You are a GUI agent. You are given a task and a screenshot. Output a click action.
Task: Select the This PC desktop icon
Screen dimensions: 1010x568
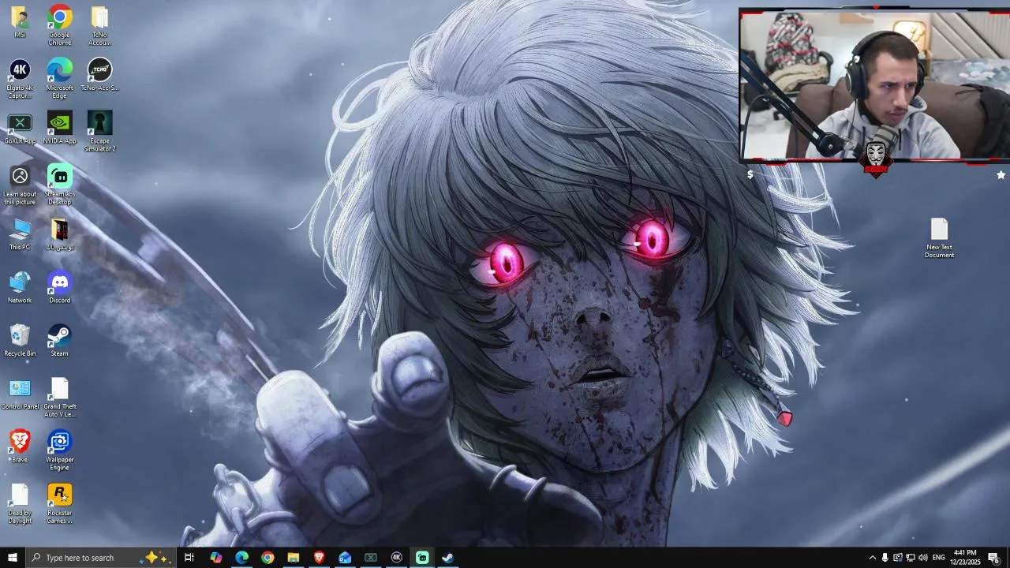click(20, 234)
